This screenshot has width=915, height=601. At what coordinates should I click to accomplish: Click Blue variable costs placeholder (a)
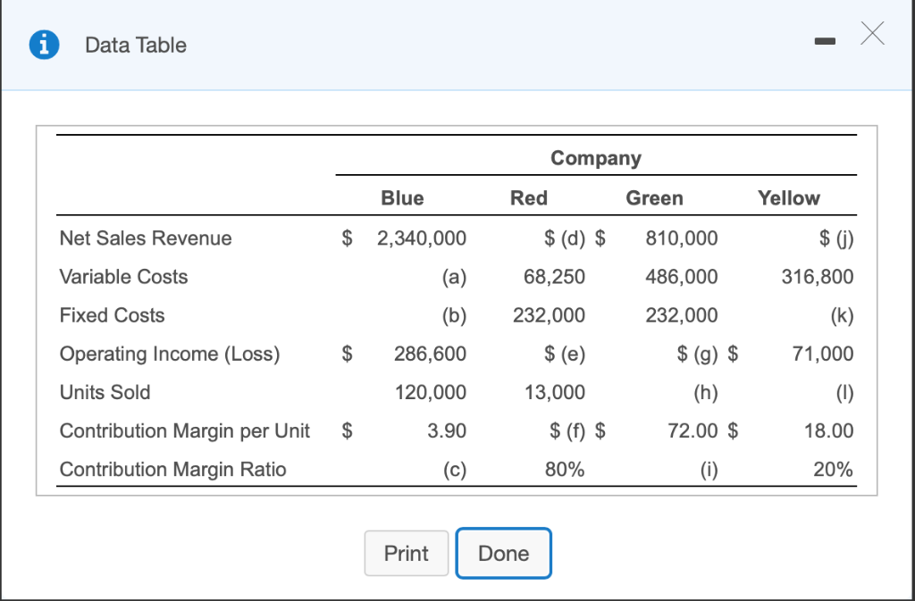point(454,277)
